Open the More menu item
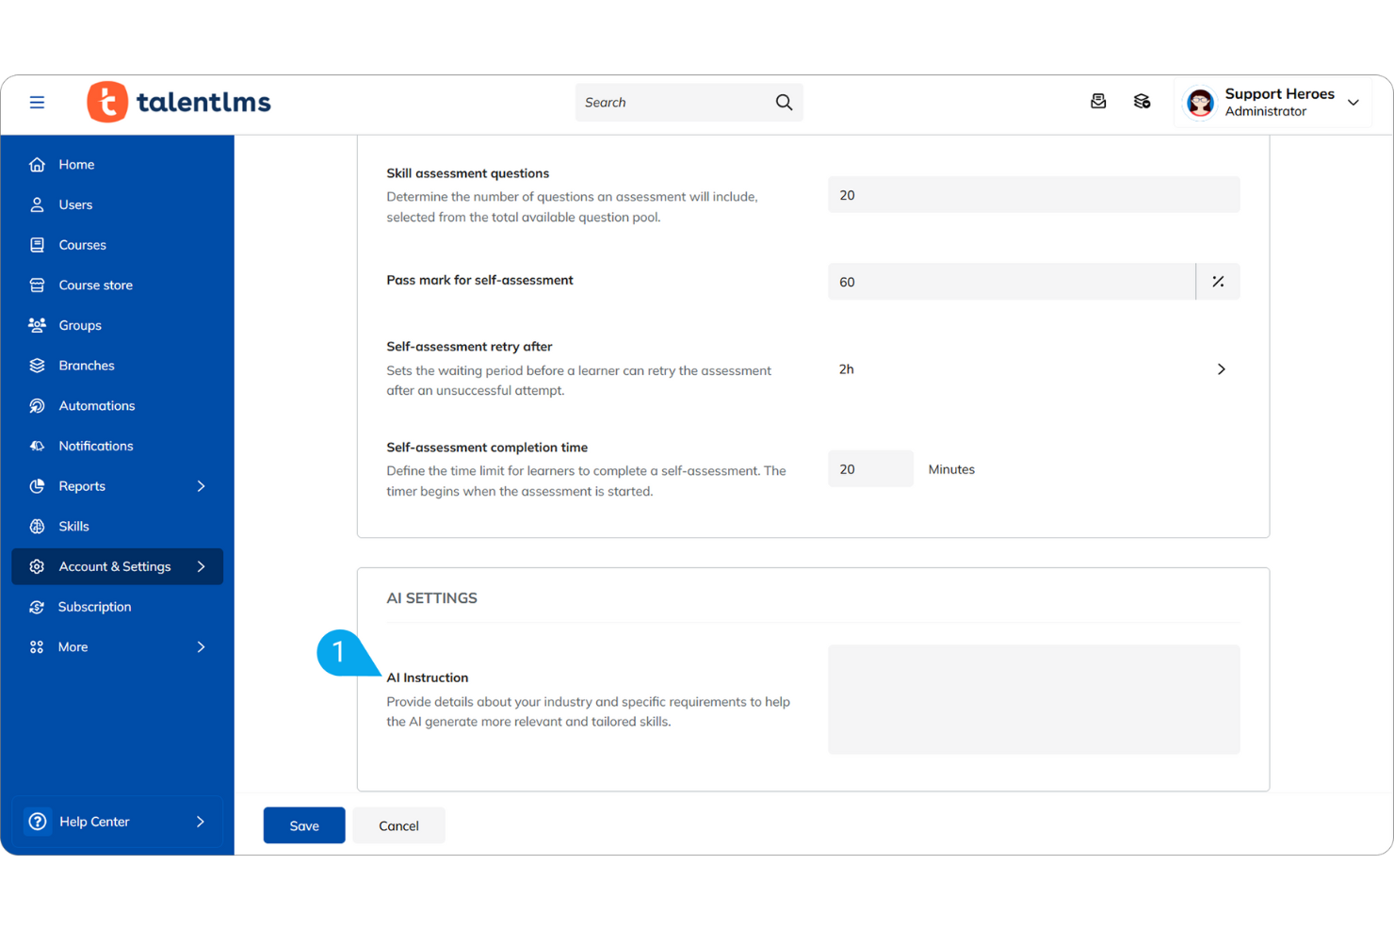1394x930 pixels. (x=73, y=646)
